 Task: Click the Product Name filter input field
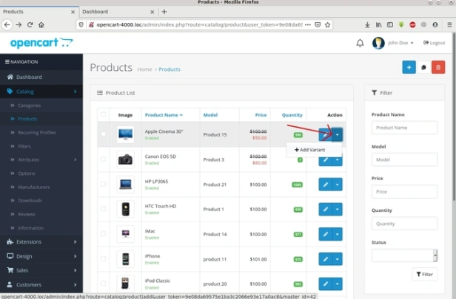(404, 128)
